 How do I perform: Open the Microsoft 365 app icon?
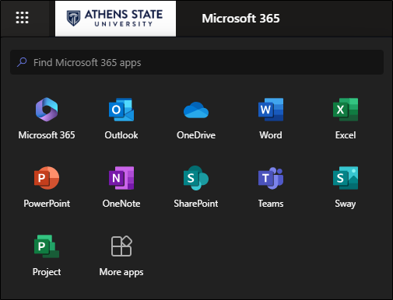point(47,110)
